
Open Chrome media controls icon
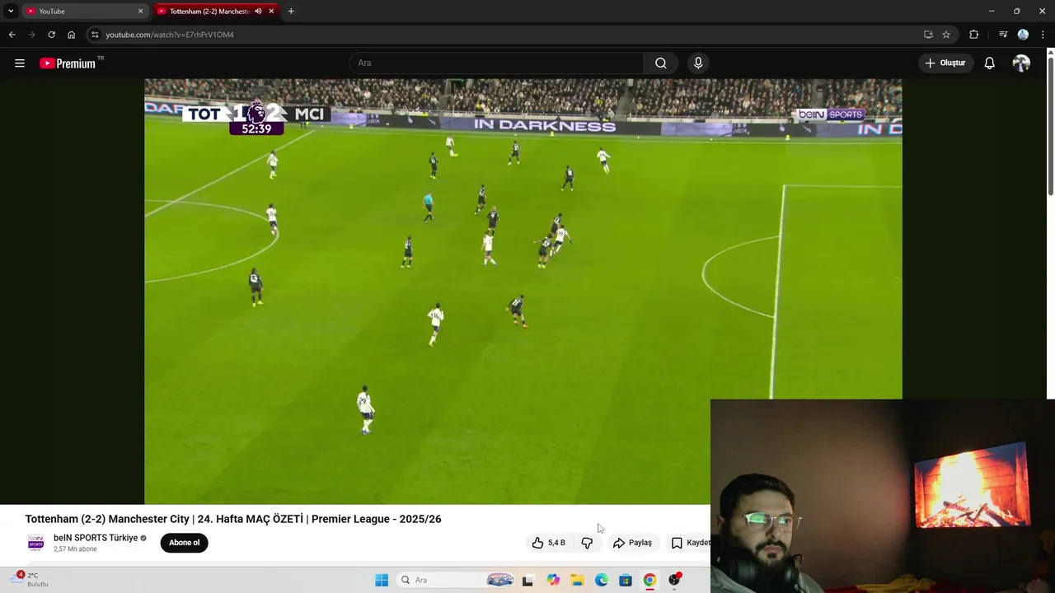coord(1003,35)
